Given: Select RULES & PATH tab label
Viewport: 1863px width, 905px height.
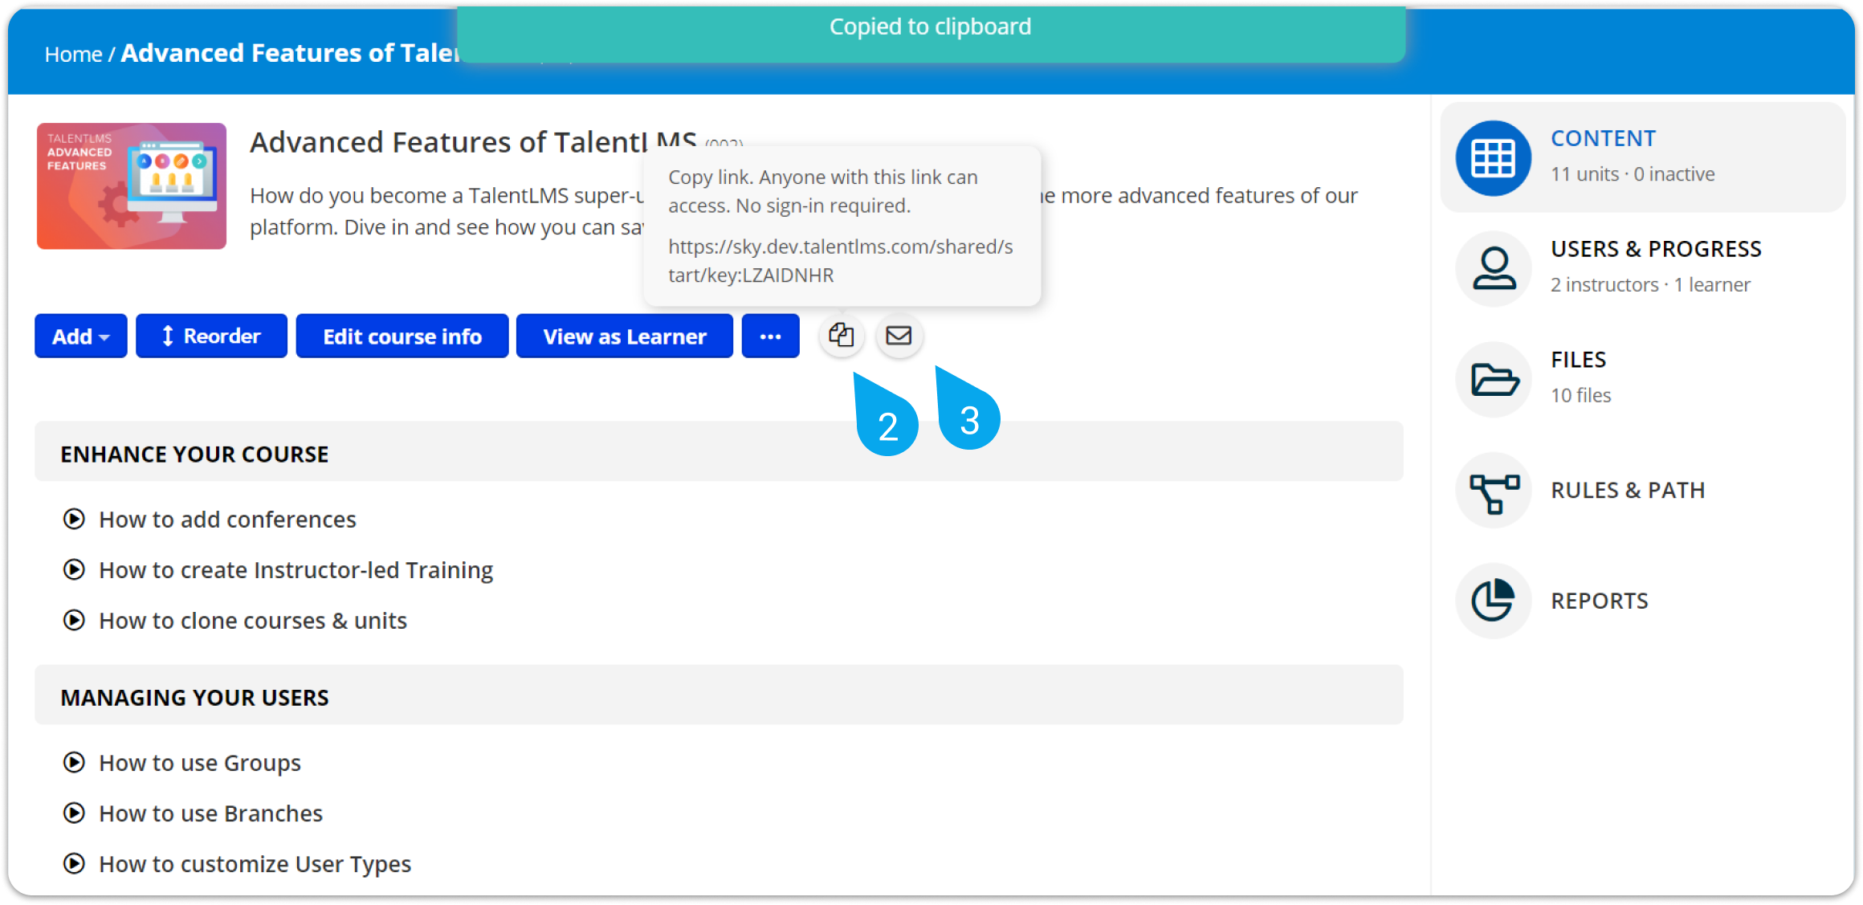Looking at the screenshot, I should coord(1628,490).
